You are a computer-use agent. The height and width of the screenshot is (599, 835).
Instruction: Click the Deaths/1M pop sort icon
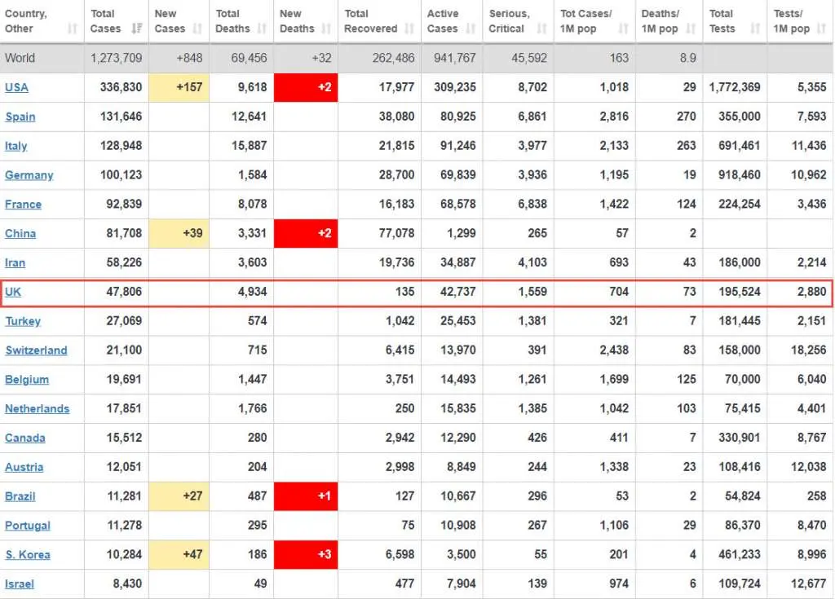pyautogui.click(x=691, y=29)
